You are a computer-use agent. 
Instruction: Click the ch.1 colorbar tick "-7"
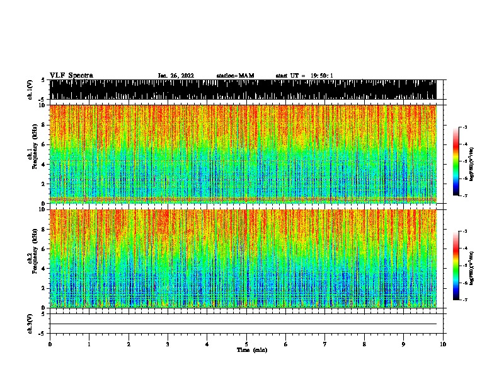[x=465, y=196]
